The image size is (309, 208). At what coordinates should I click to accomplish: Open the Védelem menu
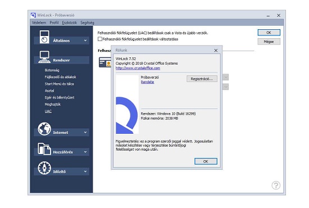[39, 22]
